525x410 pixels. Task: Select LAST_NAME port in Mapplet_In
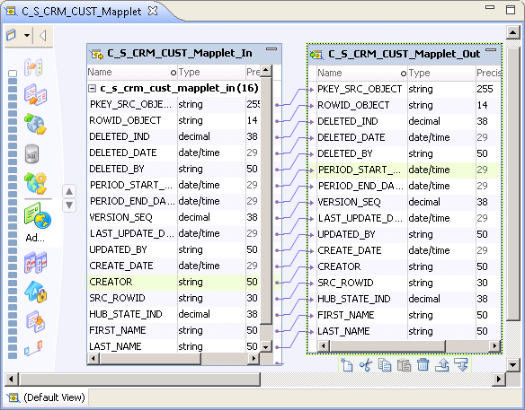(174, 346)
